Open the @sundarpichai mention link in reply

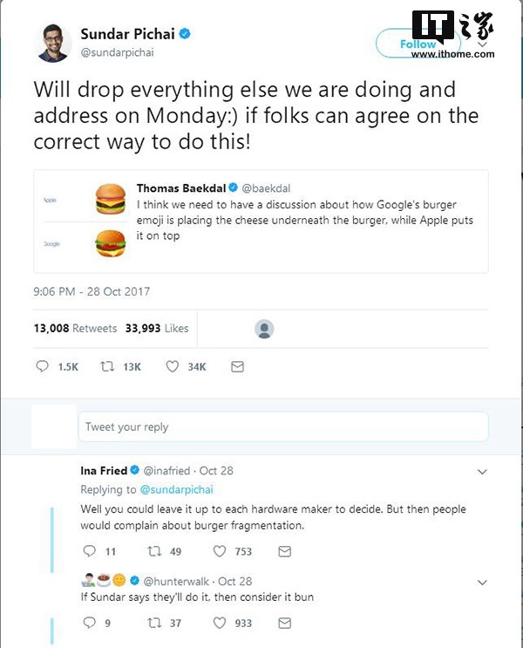pos(177,489)
